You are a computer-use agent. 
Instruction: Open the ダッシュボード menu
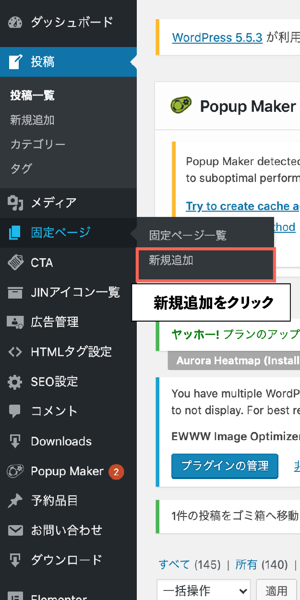click(68, 23)
